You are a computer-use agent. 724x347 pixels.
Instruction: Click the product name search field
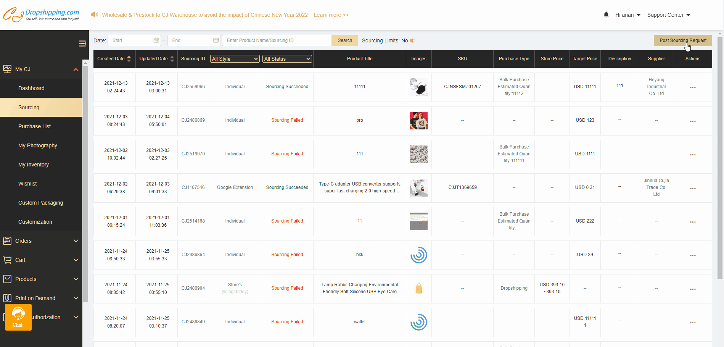click(277, 40)
